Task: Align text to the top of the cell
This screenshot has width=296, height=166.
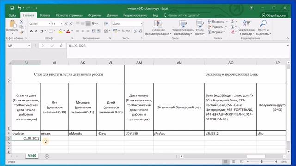Action: (78, 24)
